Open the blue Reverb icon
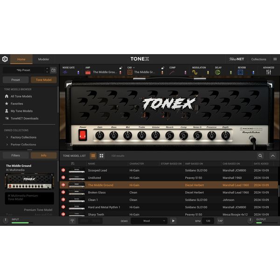This screenshot has width=280, height=280. (240, 72)
